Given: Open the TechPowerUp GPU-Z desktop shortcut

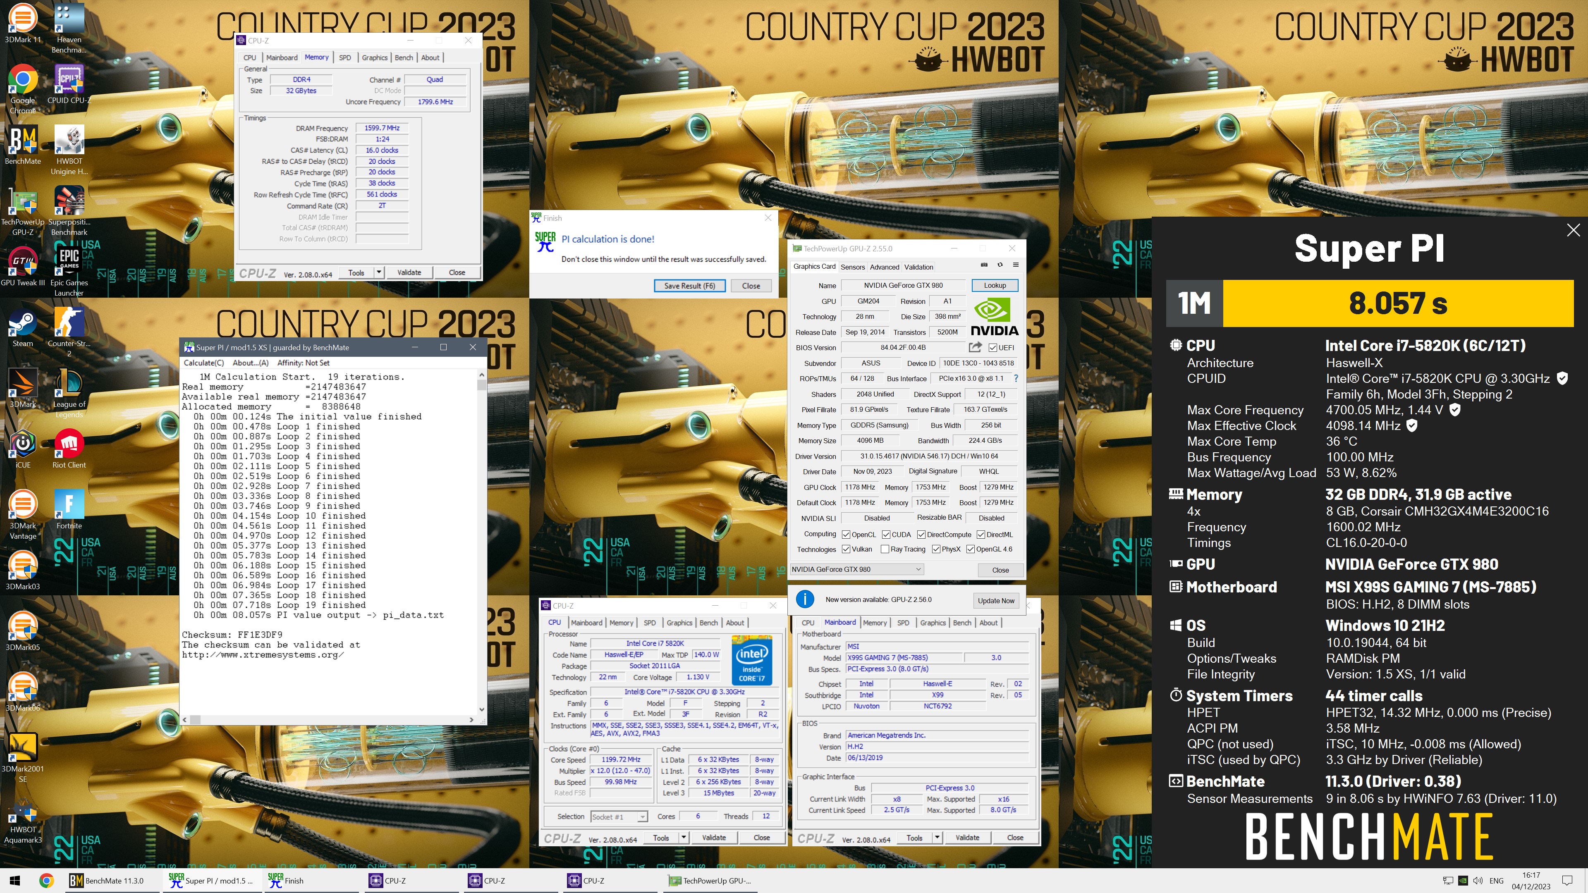Looking at the screenshot, I should tap(23, 211).
